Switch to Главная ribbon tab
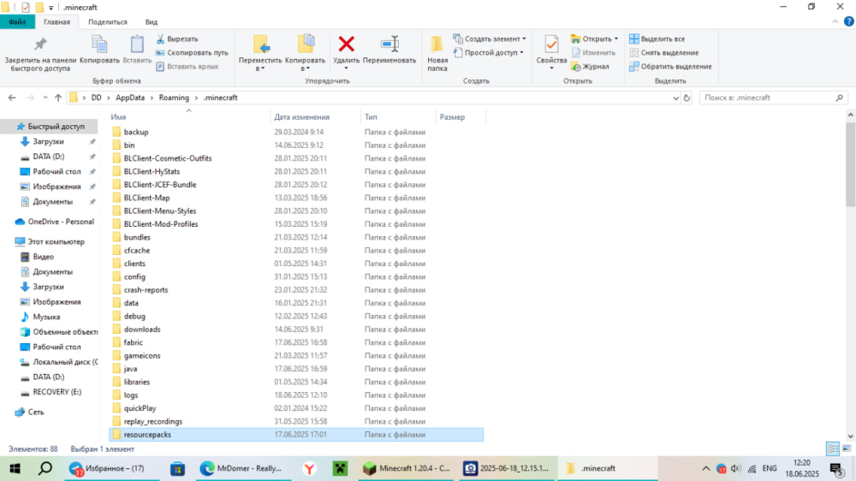 click(56, 22)
